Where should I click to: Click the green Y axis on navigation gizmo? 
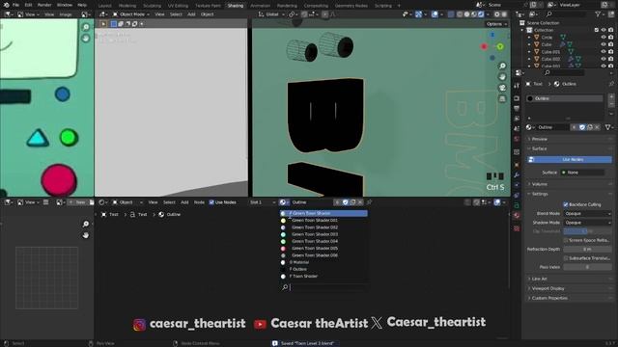[x=500, y=47]
